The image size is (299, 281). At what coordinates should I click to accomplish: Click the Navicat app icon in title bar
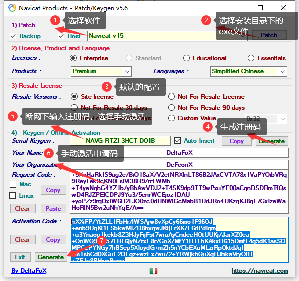click(12, 8)
